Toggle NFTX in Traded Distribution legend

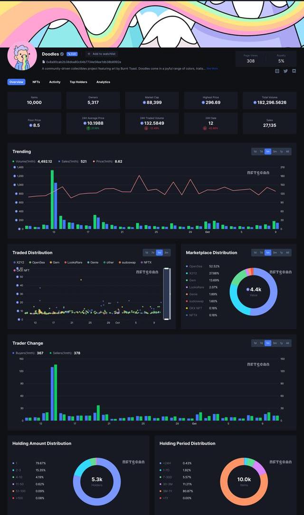point(146,262)
